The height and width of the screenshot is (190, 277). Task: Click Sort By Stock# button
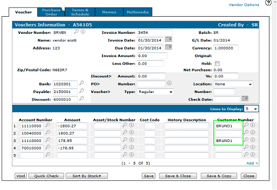(x=87, y=176)
